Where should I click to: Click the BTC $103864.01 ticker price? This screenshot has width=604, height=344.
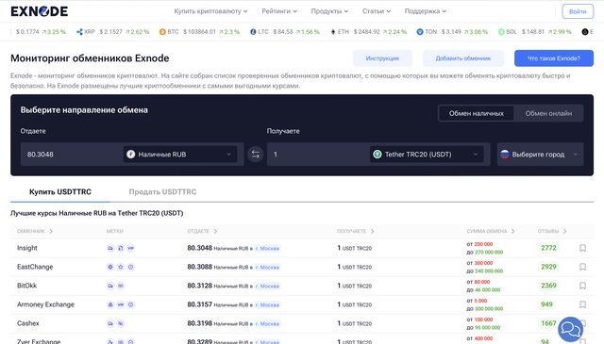point(199,31)
